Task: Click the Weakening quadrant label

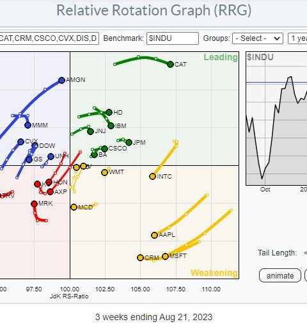Action: click(214, 273)
